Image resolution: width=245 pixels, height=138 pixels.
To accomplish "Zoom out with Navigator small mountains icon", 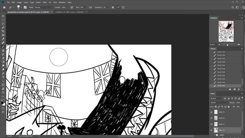I will pyautogui.click(x=219, y=44).
